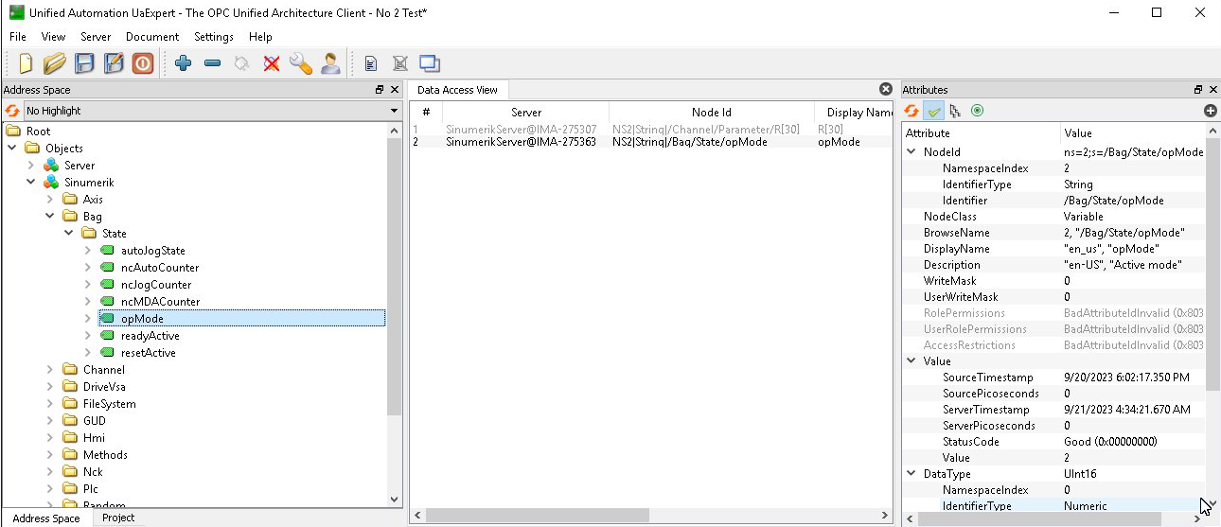The image size is (1221, 527).
Task: Select the ncJogCounter node
Action: point(155,285)
